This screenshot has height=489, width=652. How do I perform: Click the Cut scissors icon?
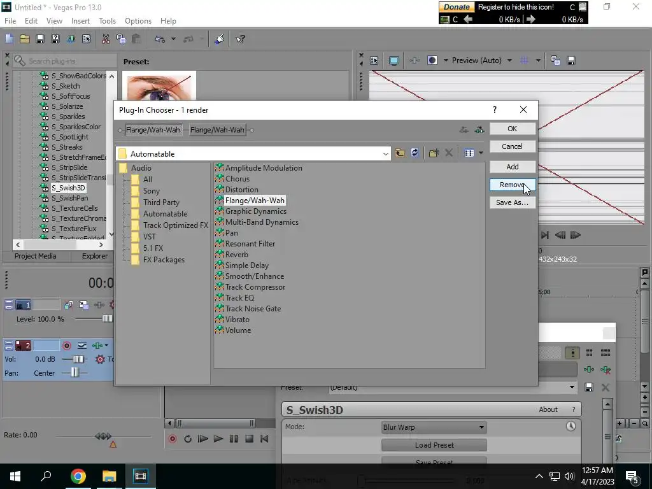pyautogui.click(x=106, y=39)
